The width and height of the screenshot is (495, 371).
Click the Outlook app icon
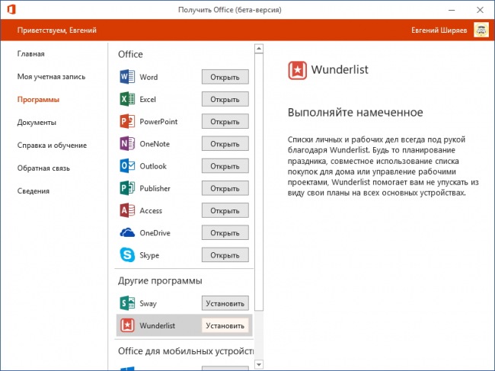tap(127, 166)
